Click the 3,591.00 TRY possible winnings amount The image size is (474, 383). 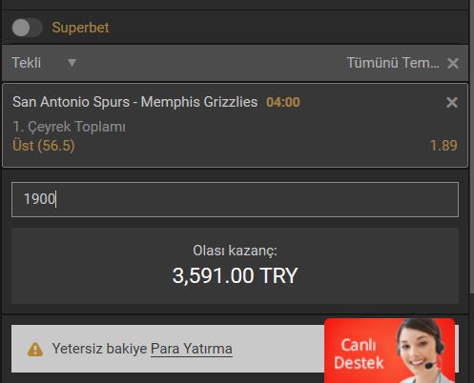click(235, 275)
